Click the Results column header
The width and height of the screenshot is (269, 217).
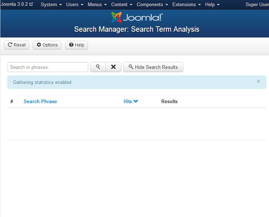click(169, 101)
